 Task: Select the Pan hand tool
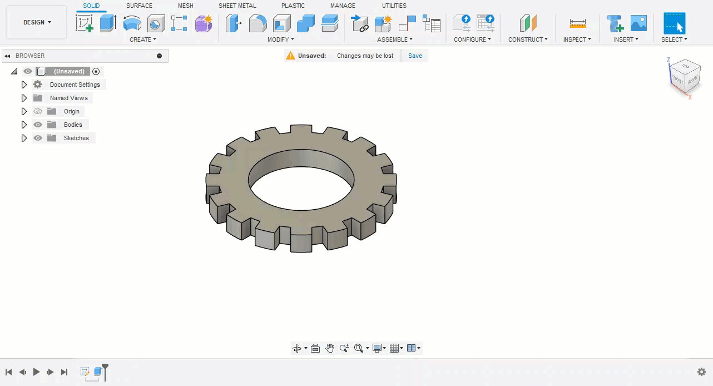click(x=330, y=348)
